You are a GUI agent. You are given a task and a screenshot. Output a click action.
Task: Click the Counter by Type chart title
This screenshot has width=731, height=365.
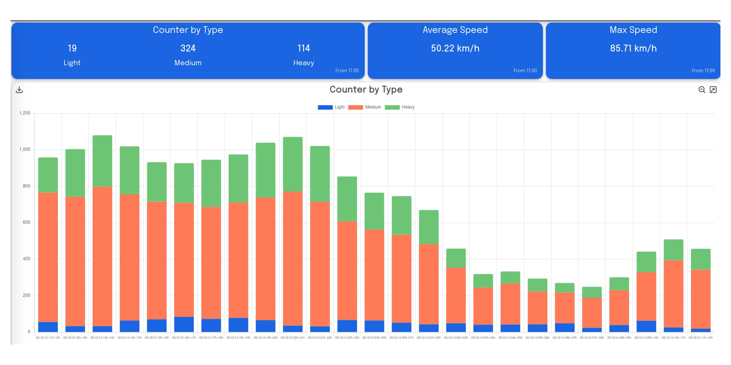(x=366, y=89)
